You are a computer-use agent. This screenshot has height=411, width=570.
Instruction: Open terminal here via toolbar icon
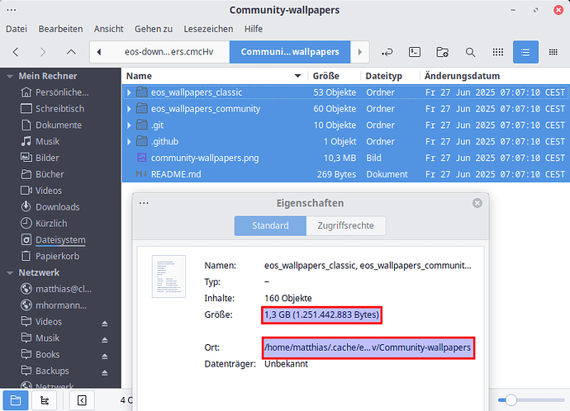tap(416, 52)
